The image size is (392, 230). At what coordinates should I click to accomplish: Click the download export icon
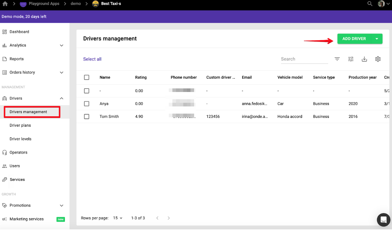pos(364,59)
